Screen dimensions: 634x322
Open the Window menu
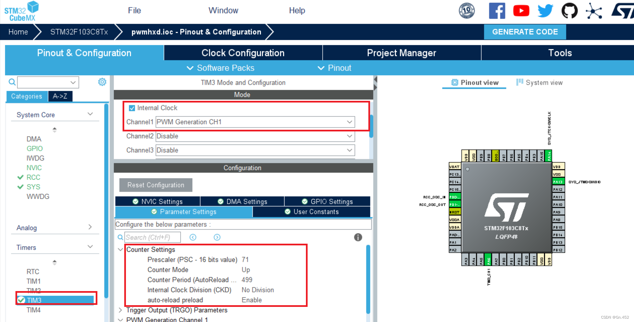223,10
